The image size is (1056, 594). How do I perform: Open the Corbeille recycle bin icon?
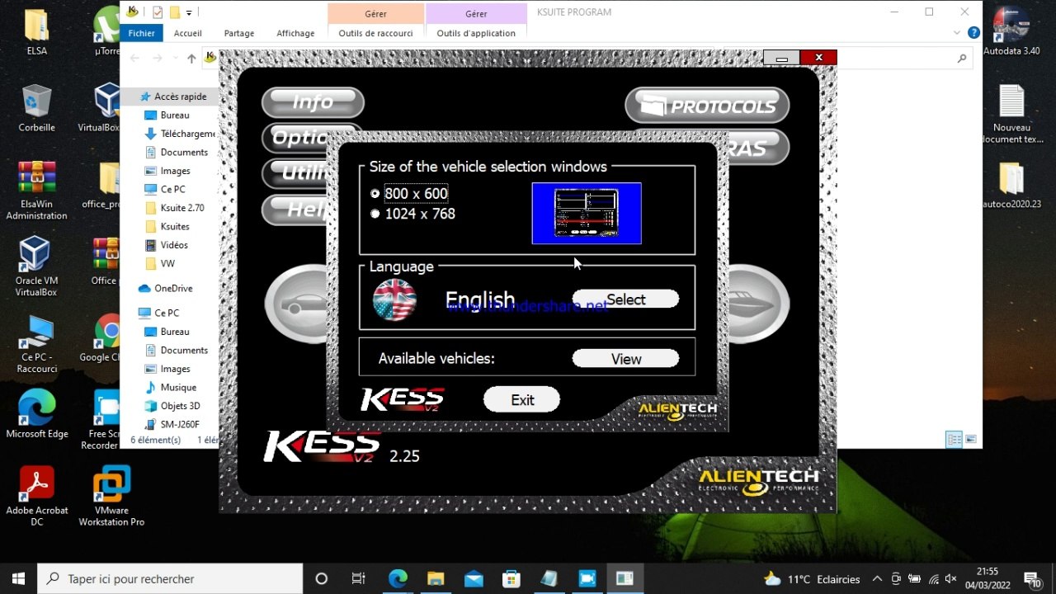[x=36, y=108]
